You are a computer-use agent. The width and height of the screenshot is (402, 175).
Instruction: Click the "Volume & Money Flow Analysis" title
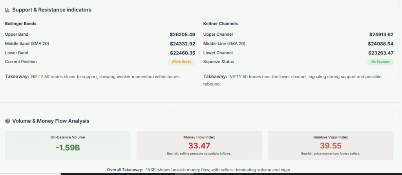click(x=51, y=121)
